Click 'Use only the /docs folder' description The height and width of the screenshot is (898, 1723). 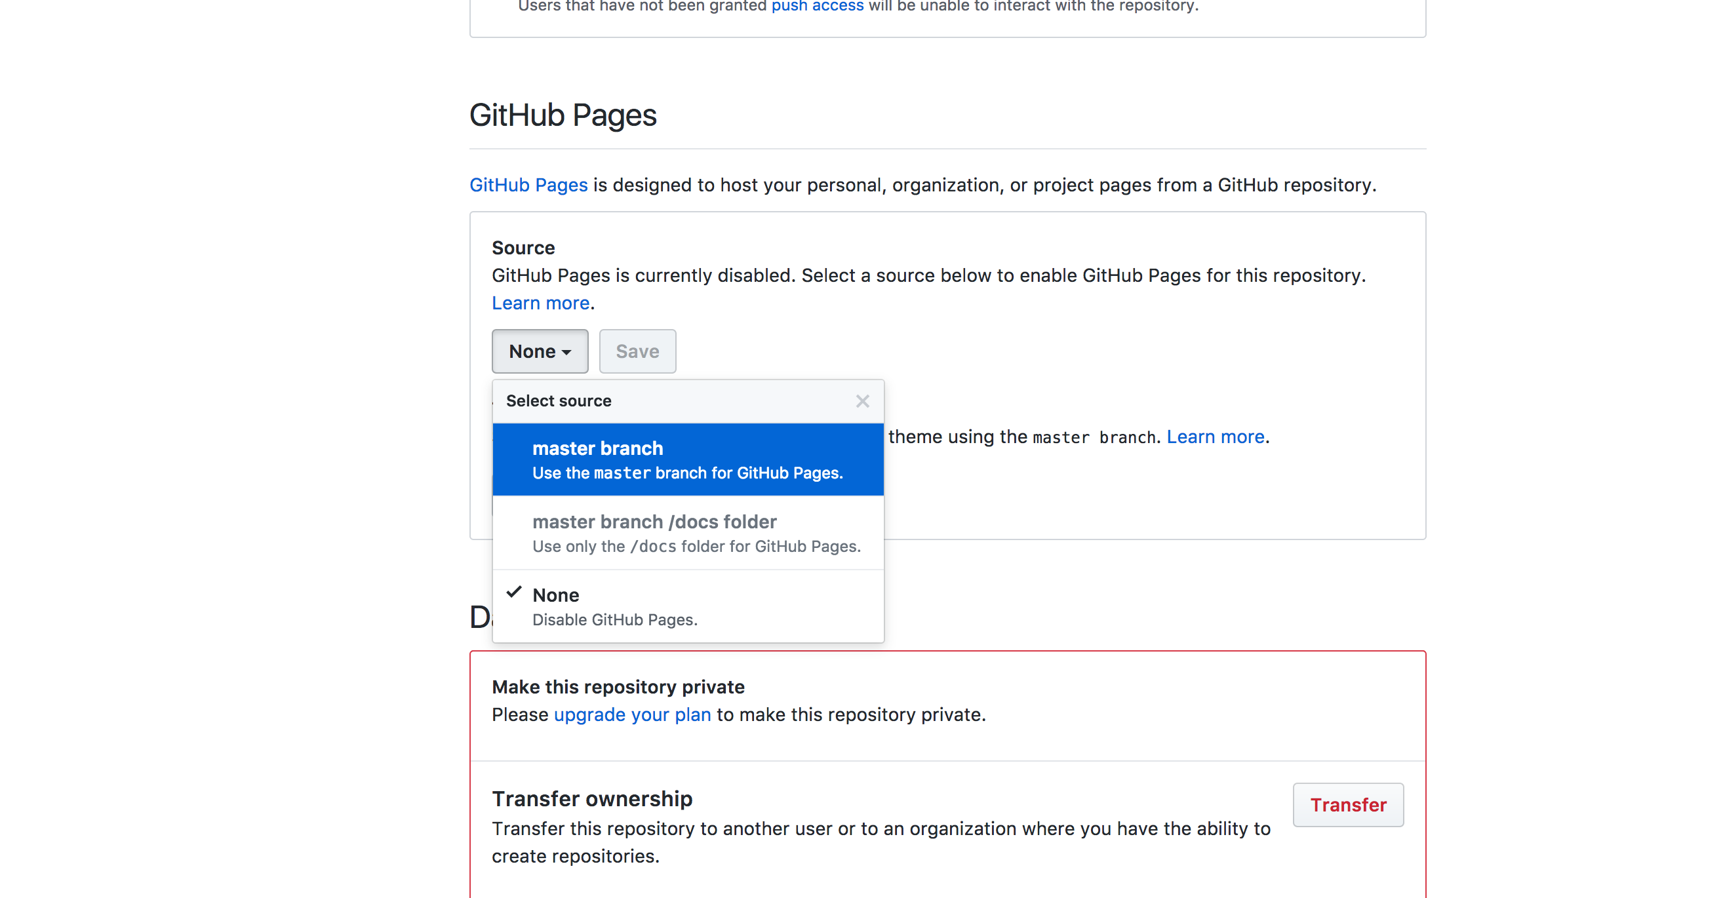pos(696,547)
